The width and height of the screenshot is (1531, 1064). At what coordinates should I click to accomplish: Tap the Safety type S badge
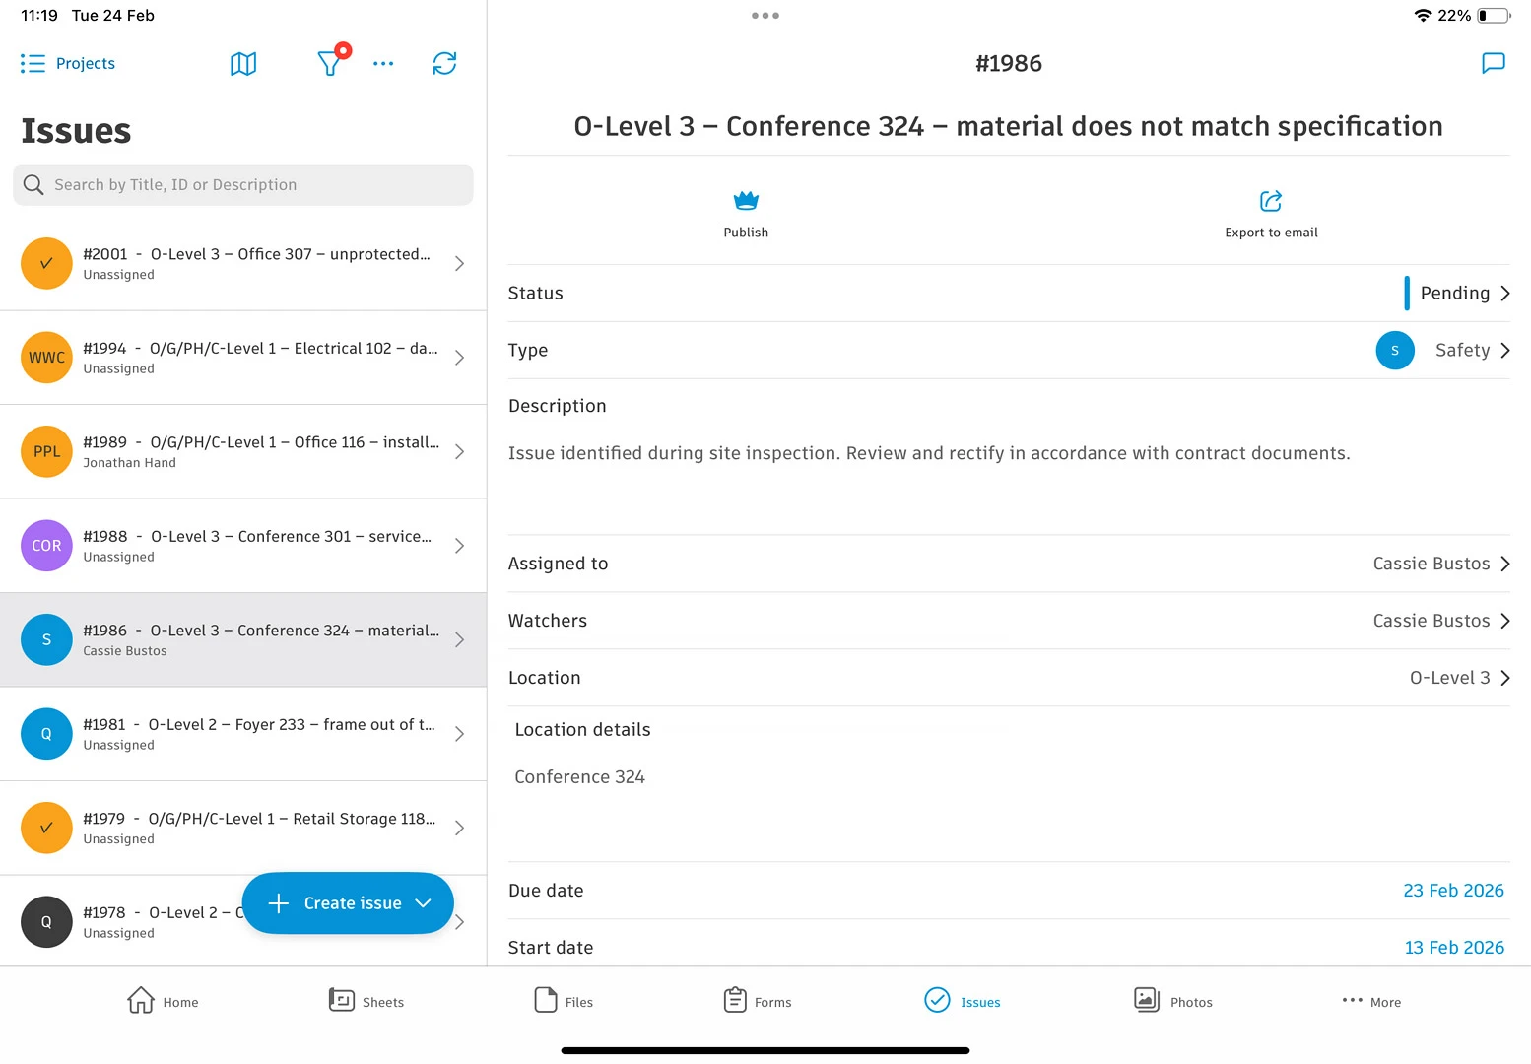(x=1395, y=350)
